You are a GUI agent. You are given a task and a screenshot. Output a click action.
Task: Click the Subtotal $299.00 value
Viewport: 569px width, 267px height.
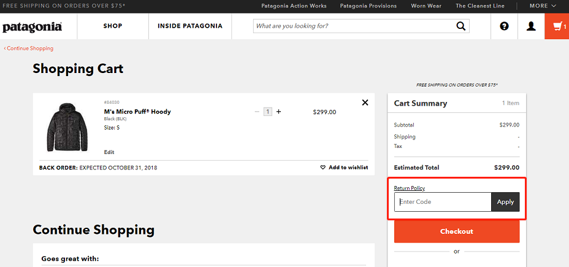click(510, 125)
